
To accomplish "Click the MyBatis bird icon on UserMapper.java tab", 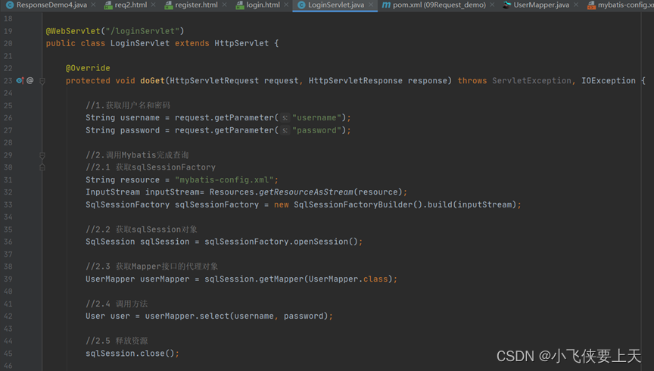I will tap(506, 5).
